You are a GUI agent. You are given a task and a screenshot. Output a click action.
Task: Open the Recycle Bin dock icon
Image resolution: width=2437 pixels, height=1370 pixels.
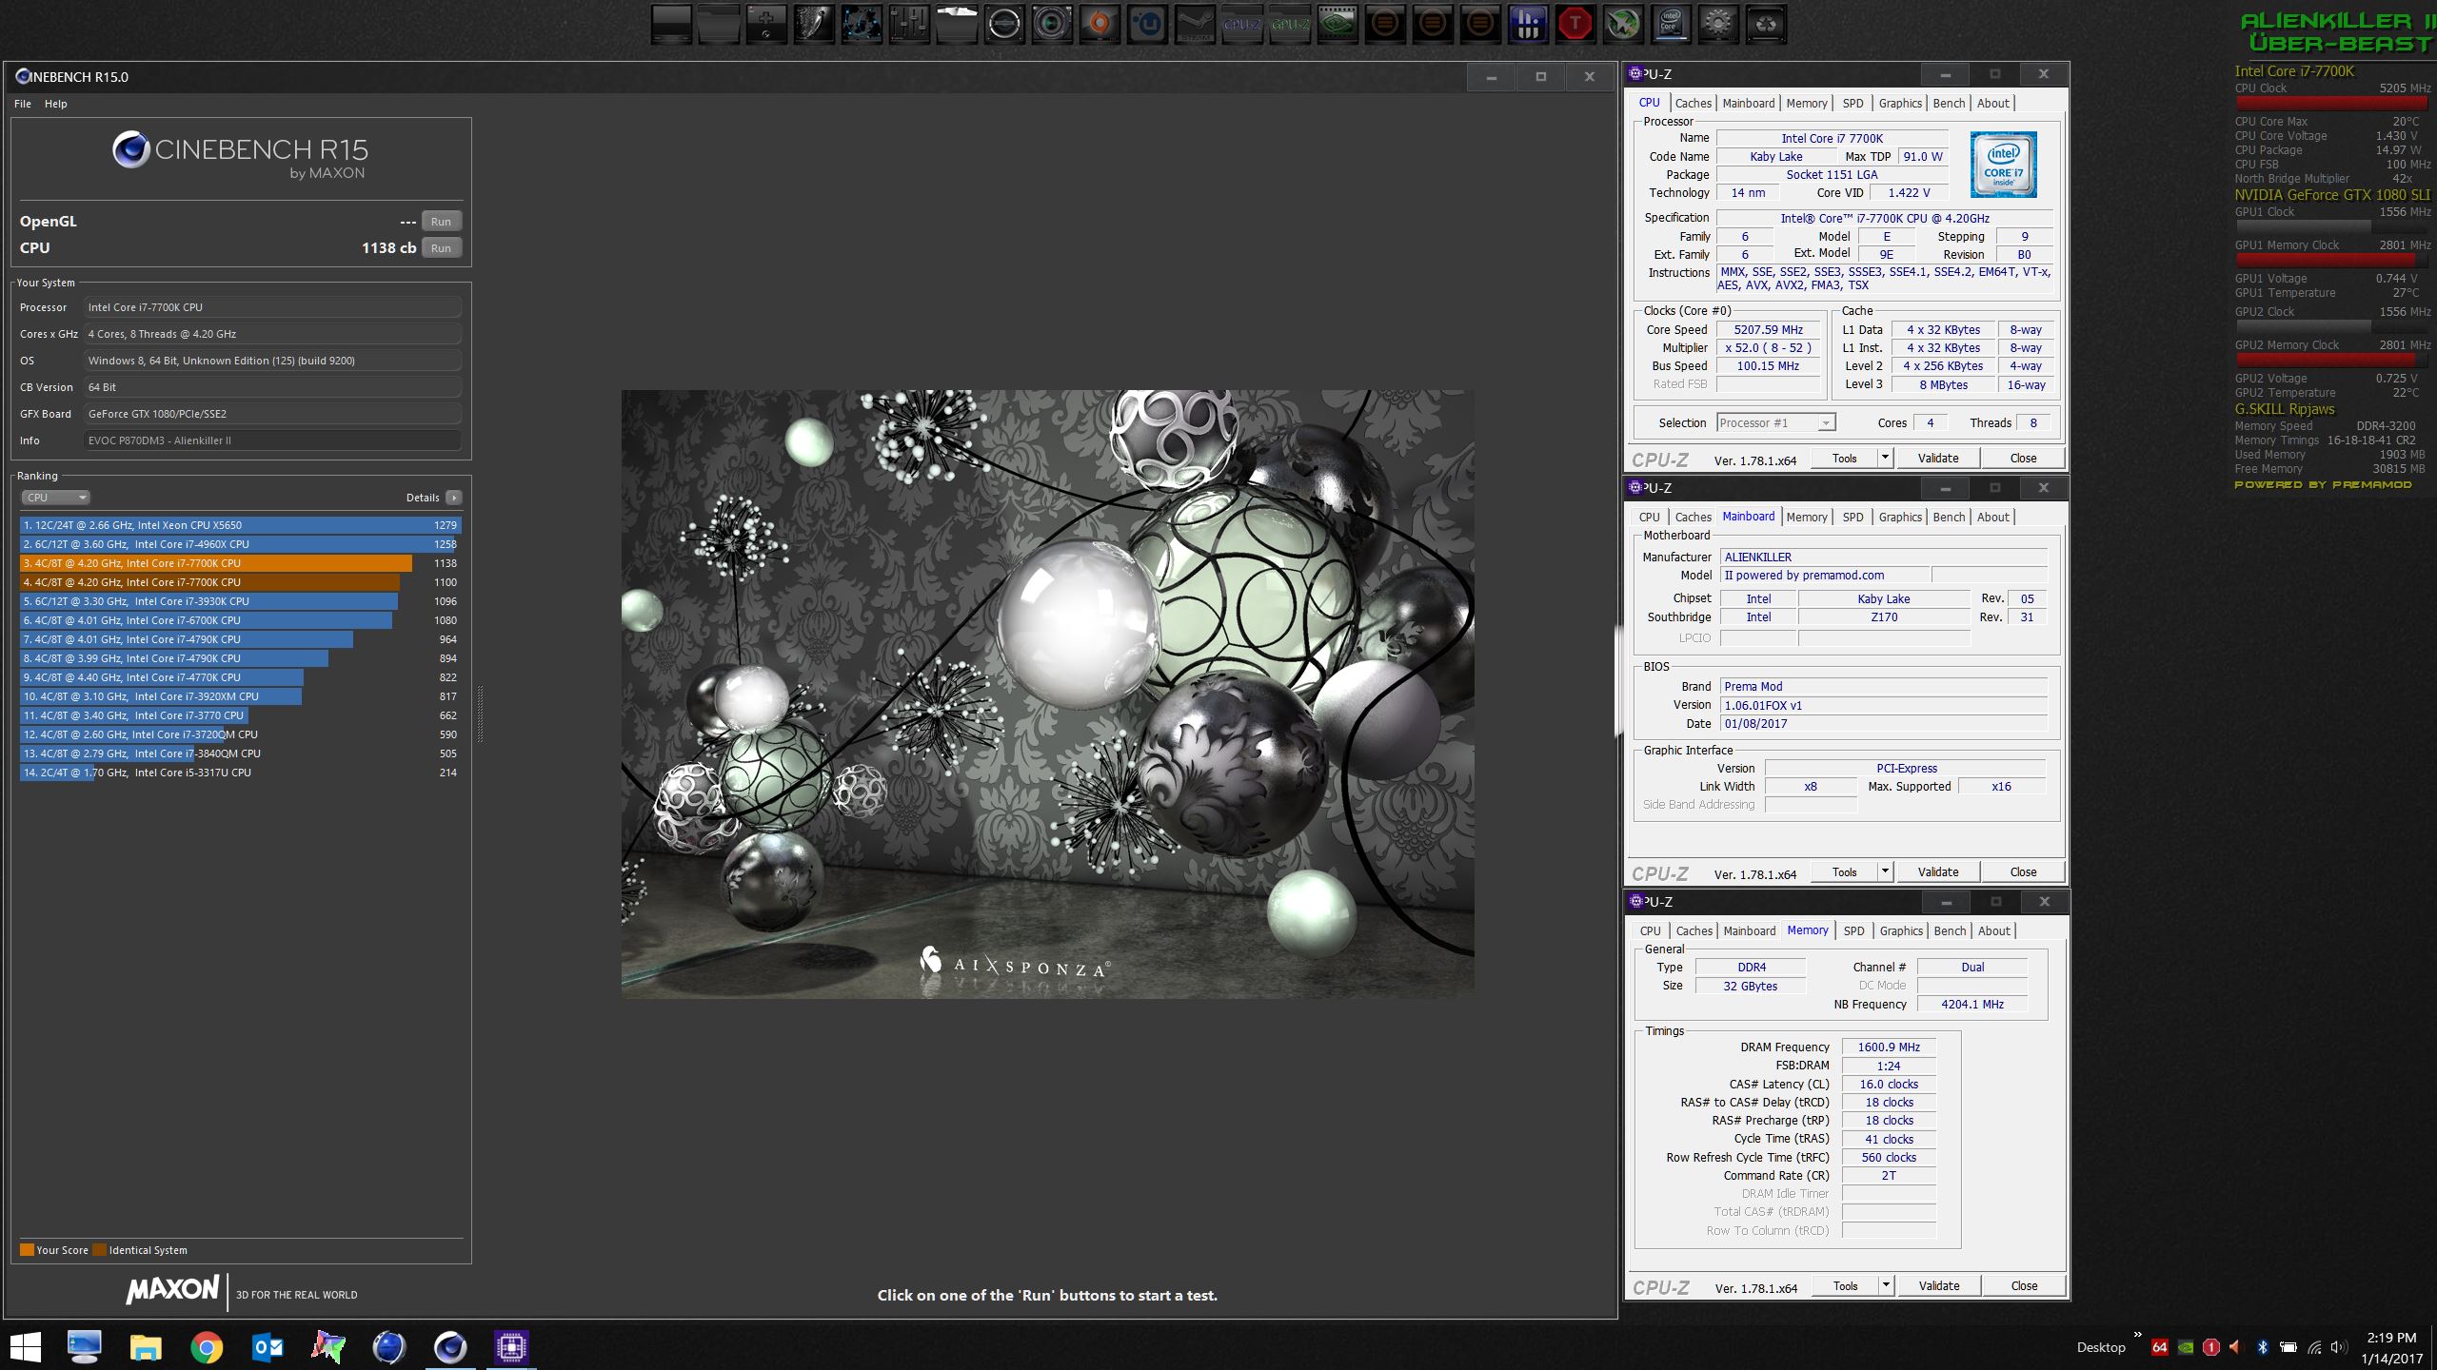pos(1766,25)
